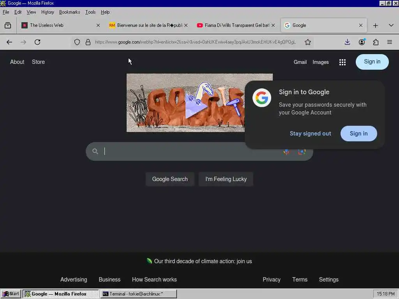Open the Extensions puzzle icon
This screenshot has height=299, width=399.
376,42
